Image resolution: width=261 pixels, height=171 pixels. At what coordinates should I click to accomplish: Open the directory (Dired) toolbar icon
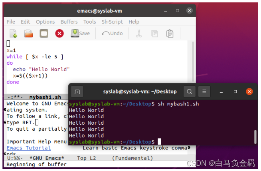click(x=44, y=34)
